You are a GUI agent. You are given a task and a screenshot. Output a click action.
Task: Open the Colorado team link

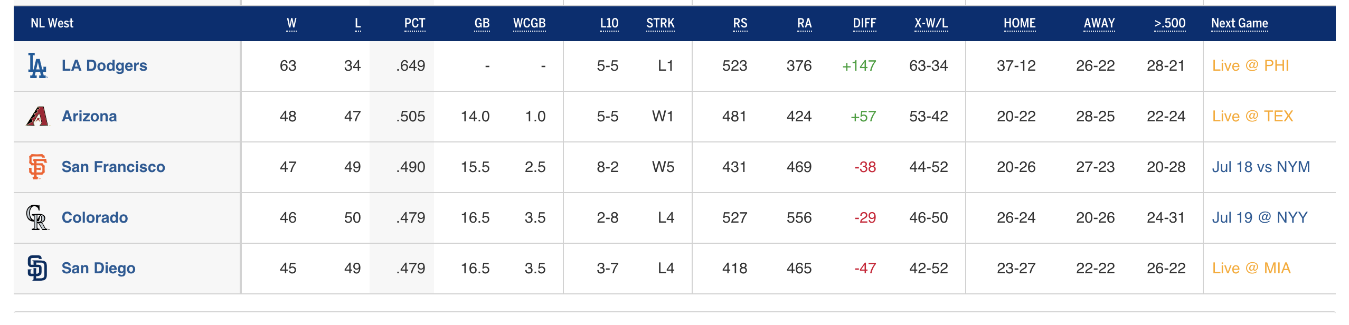[x=95, y=218]
